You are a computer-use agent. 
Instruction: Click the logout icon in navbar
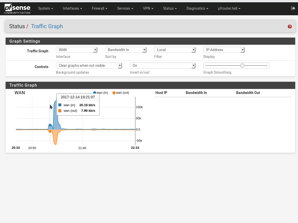click(x=293, y=8)
